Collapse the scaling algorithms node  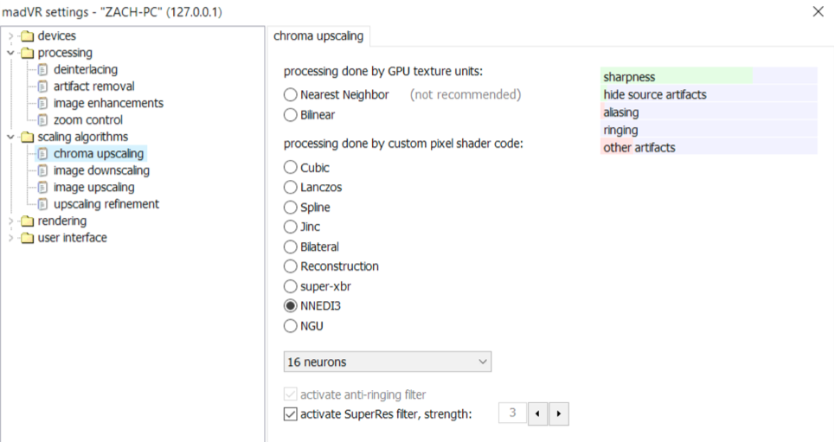(11, 138)
